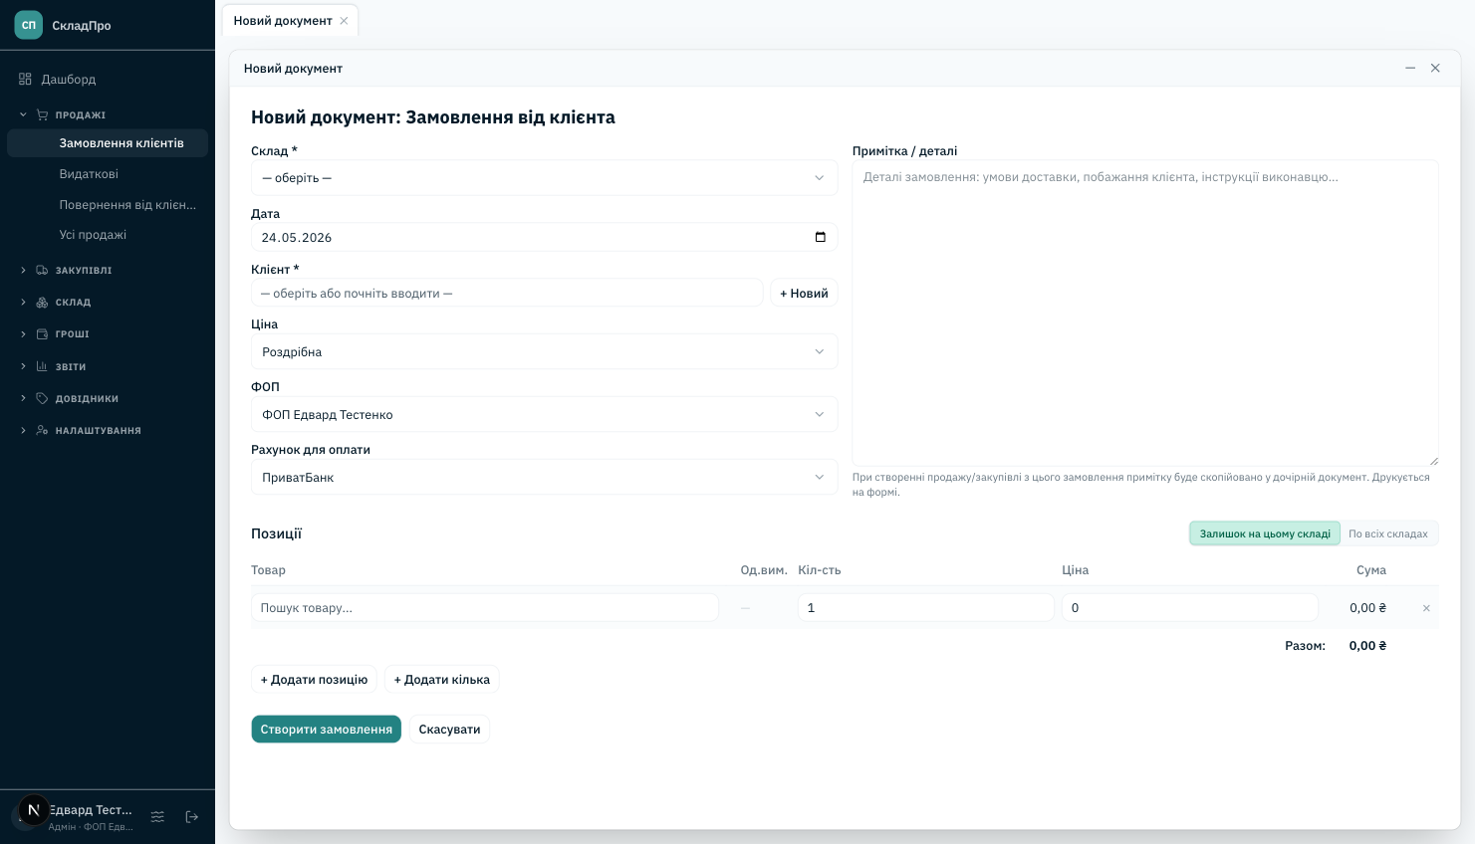
Task: Expand the ДОВІДНИКИ section
Action: (x=23, y=398)
